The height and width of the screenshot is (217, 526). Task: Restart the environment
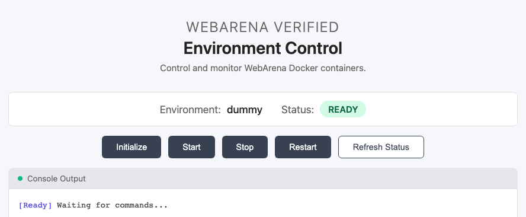coord(303,147)
